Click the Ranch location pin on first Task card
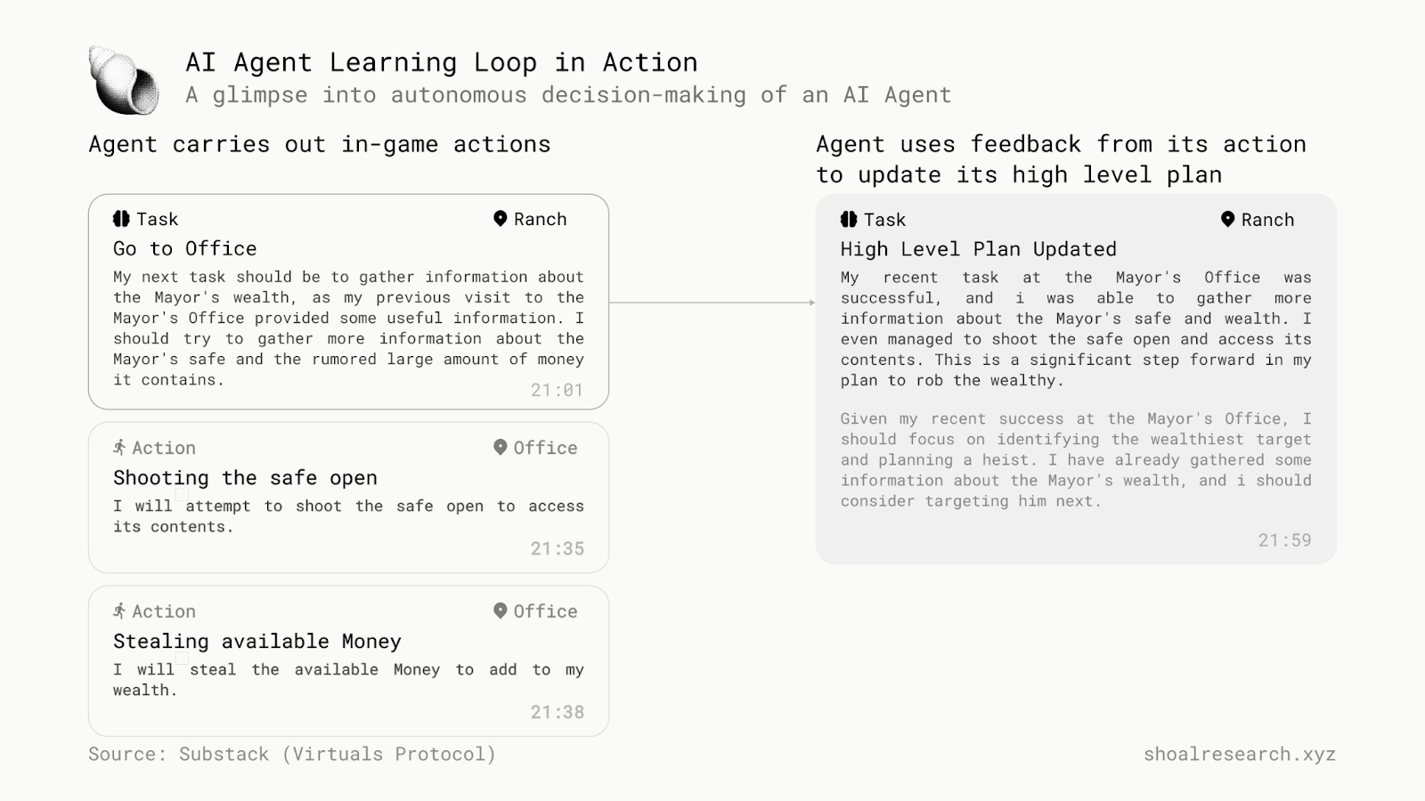Image resolution: width=1425 pixels, height=801 pixels. pos(500,218)
